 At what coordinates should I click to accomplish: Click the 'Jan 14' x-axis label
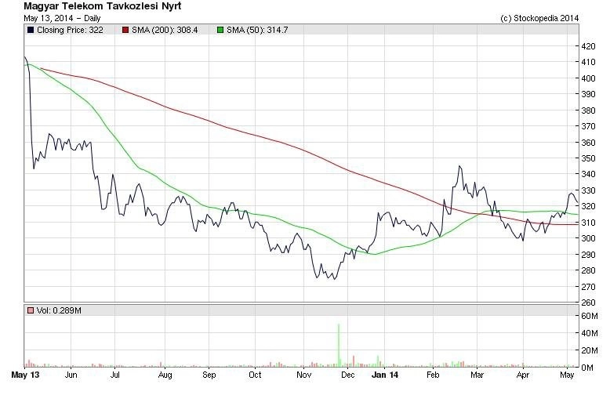pos(385,375)
